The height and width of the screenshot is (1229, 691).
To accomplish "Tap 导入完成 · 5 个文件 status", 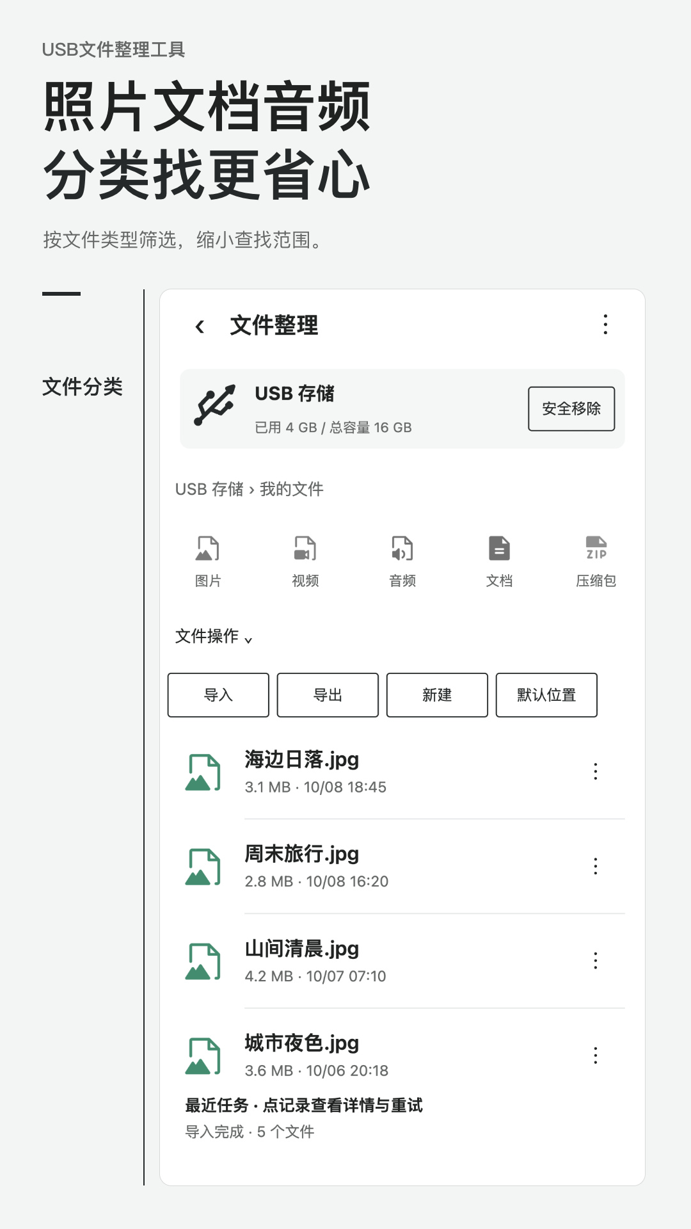I will [x=250, y=1132].
